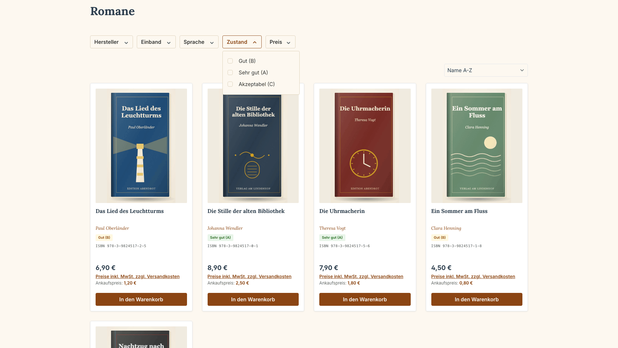Click the Die Uhrmacherin book cover
Viewport: 618px width, 348px height.
click(365, 146)
